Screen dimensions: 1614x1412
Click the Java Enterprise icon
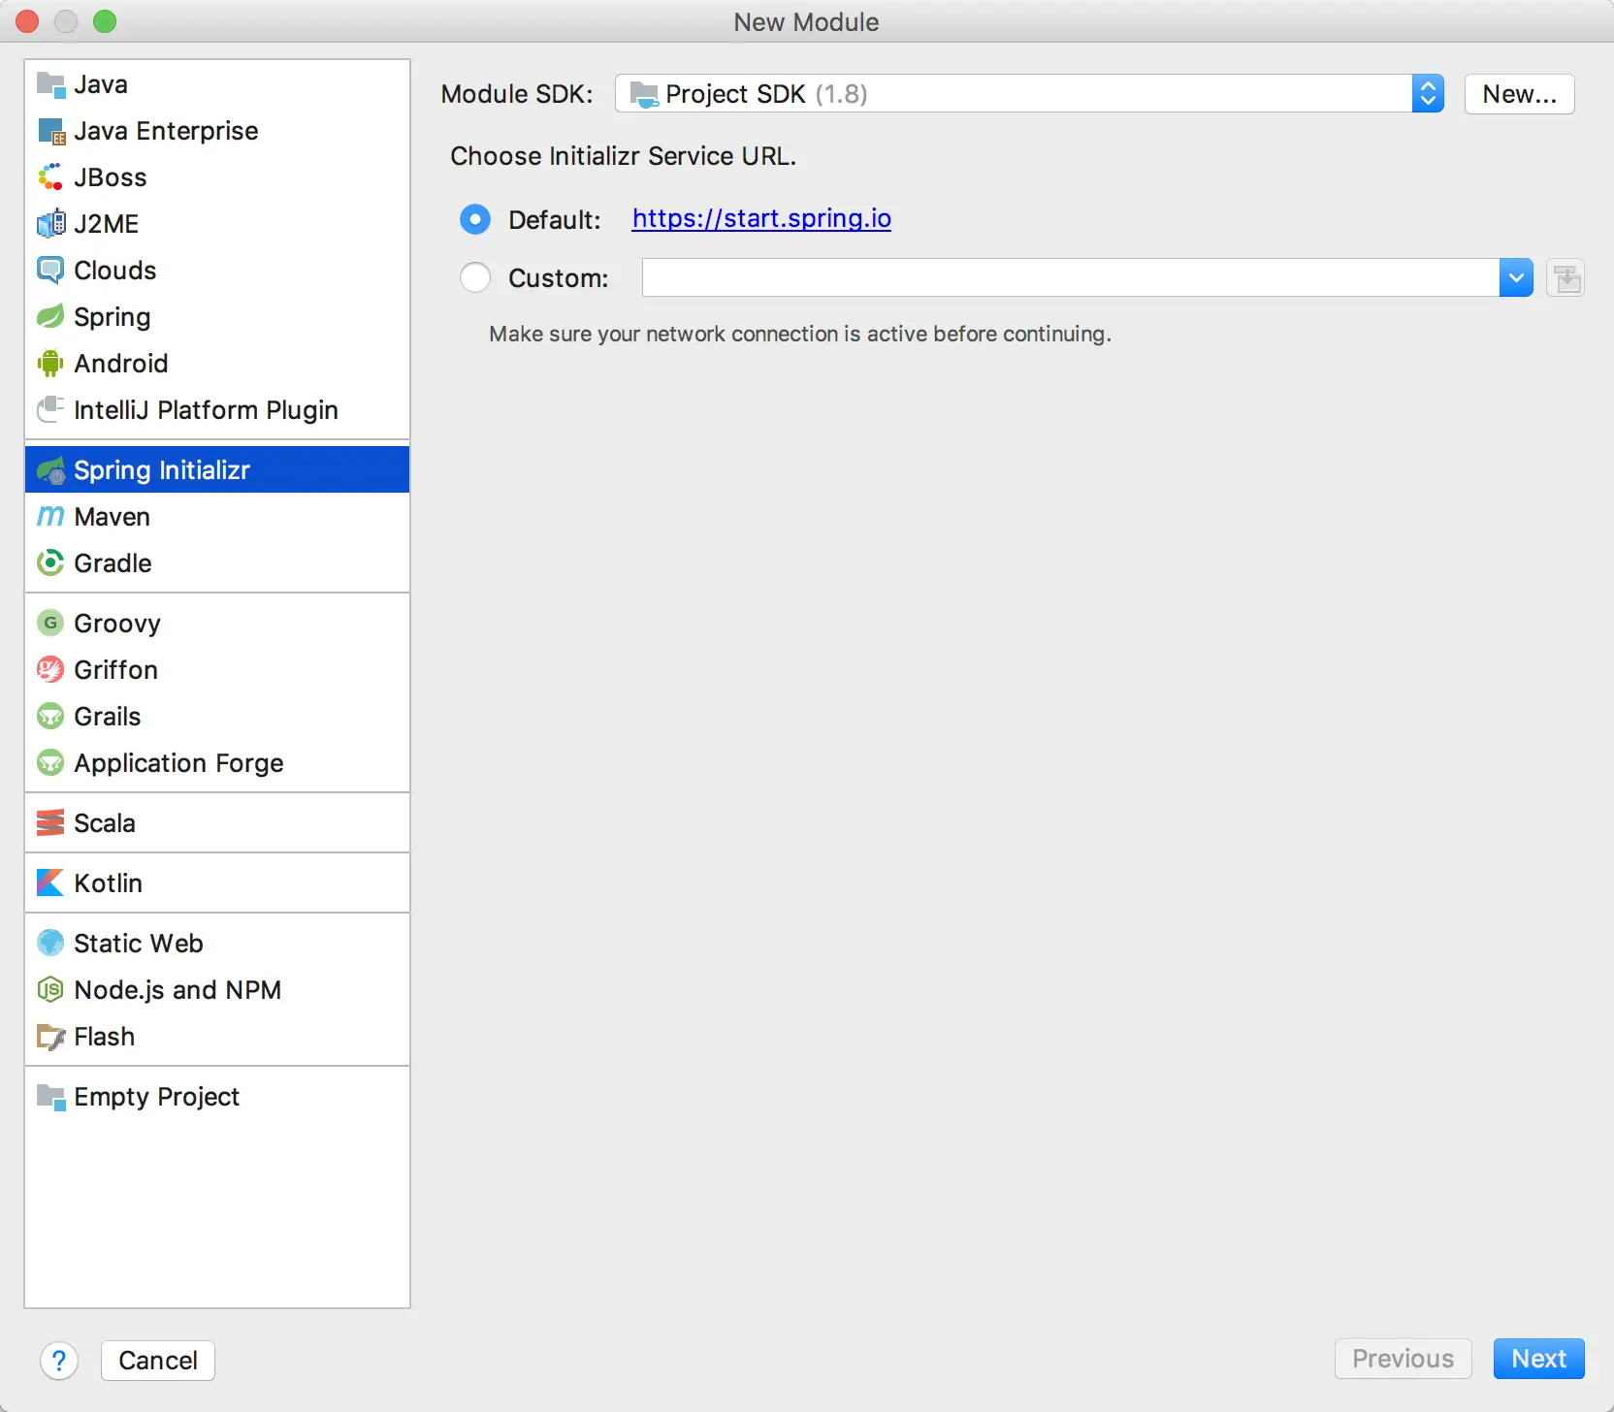point(50,131)
